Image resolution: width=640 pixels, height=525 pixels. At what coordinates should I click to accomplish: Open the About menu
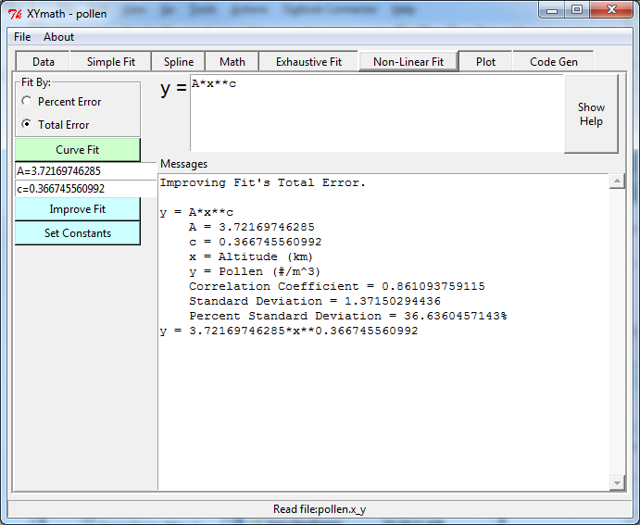pyautogui.click(x=59, y=37)
